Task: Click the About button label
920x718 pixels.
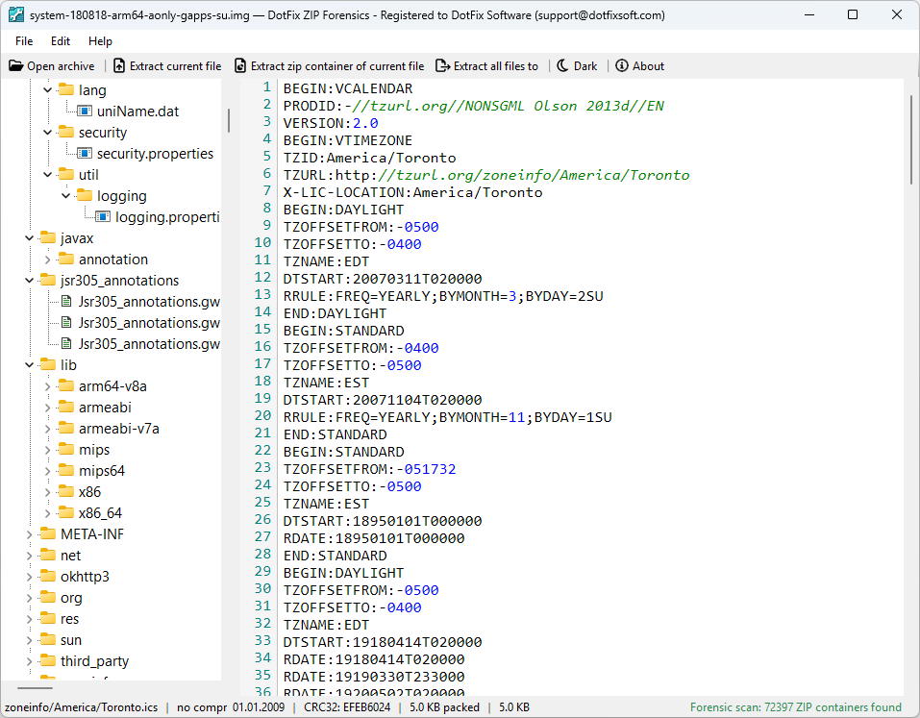Action: [648, 66]
